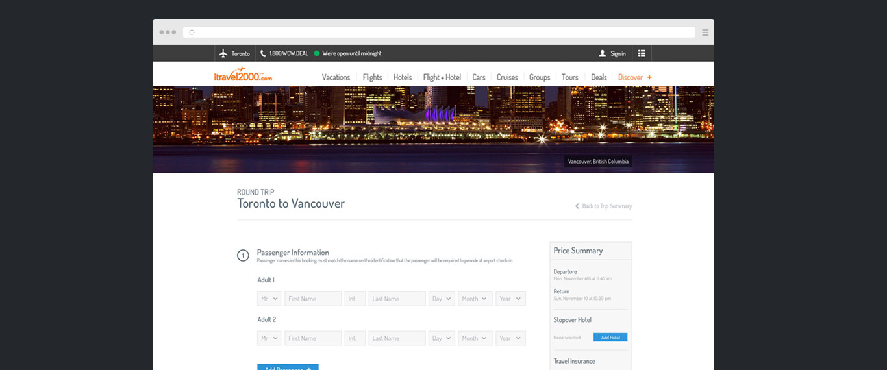This screenshot has width=887, height=370.
Task: Click the Sign in link
Action: click(x=618, y=53)
